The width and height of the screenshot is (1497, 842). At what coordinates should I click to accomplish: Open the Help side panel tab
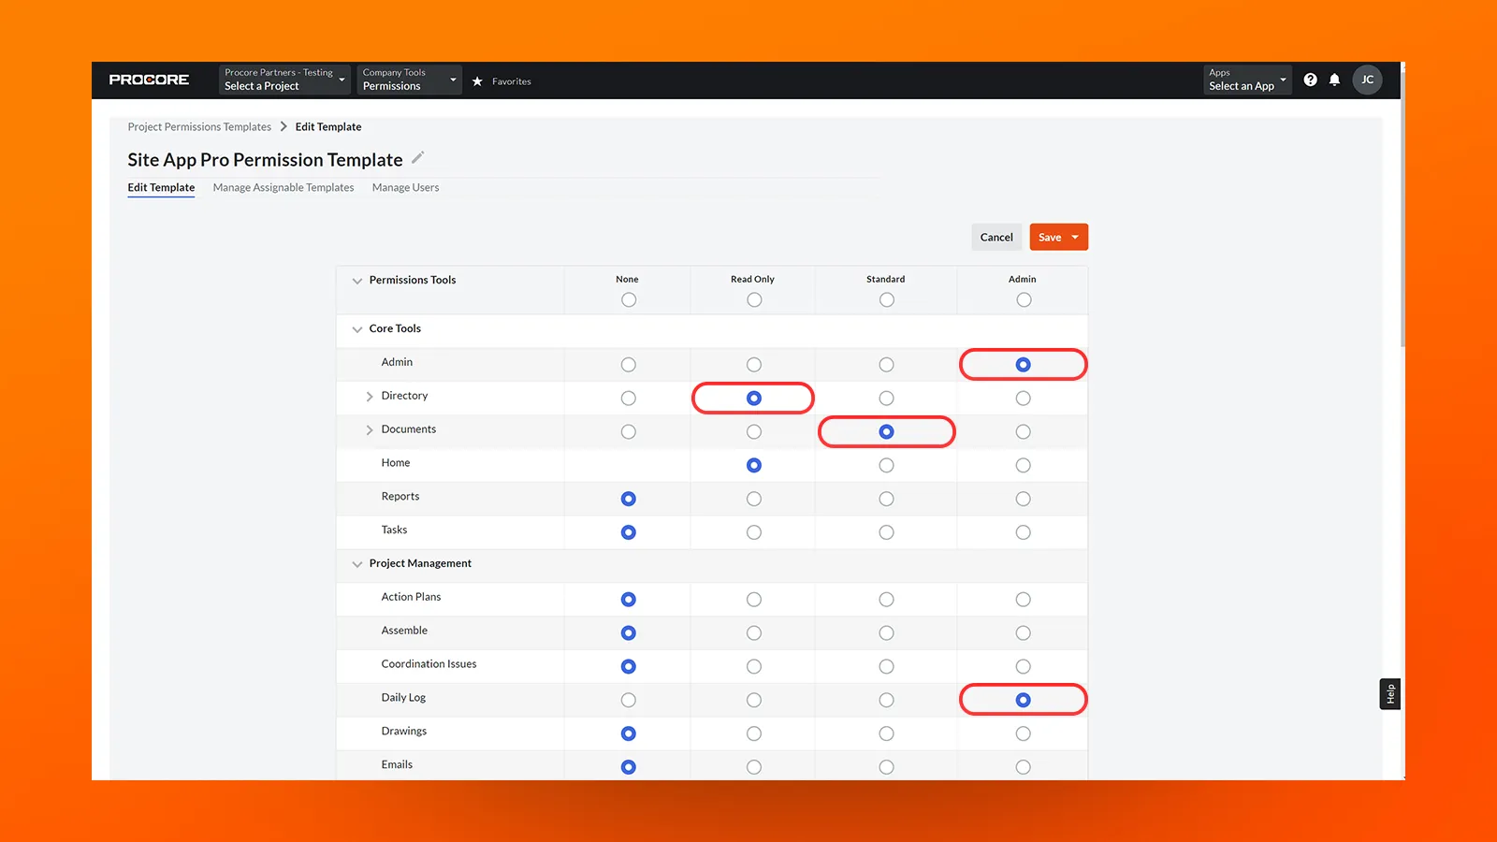tap(1389, 693)
